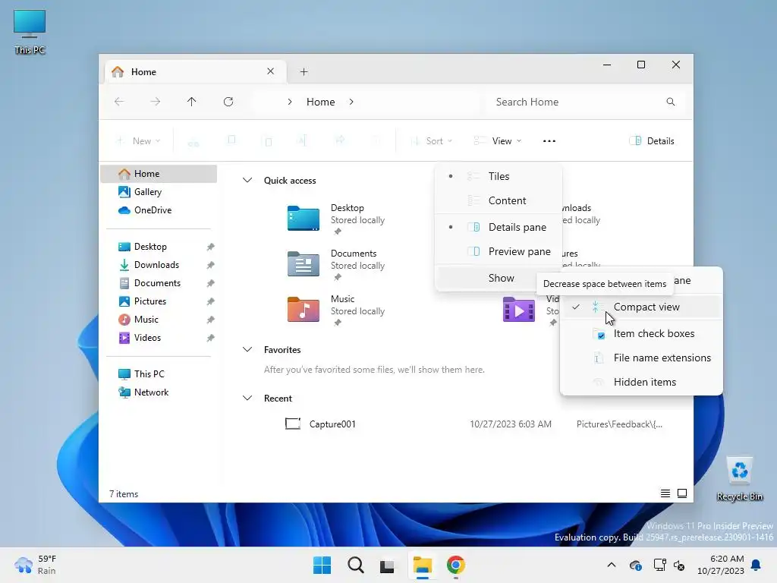This screenshot has width=777, height=583.
Task: Select Gallery in navigation pane
Action: 159,192
